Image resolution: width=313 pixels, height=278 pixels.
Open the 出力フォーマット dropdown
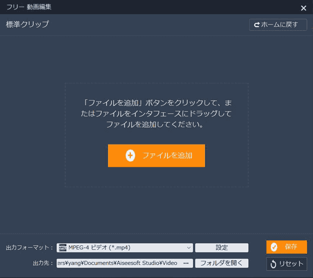point(125,248)
